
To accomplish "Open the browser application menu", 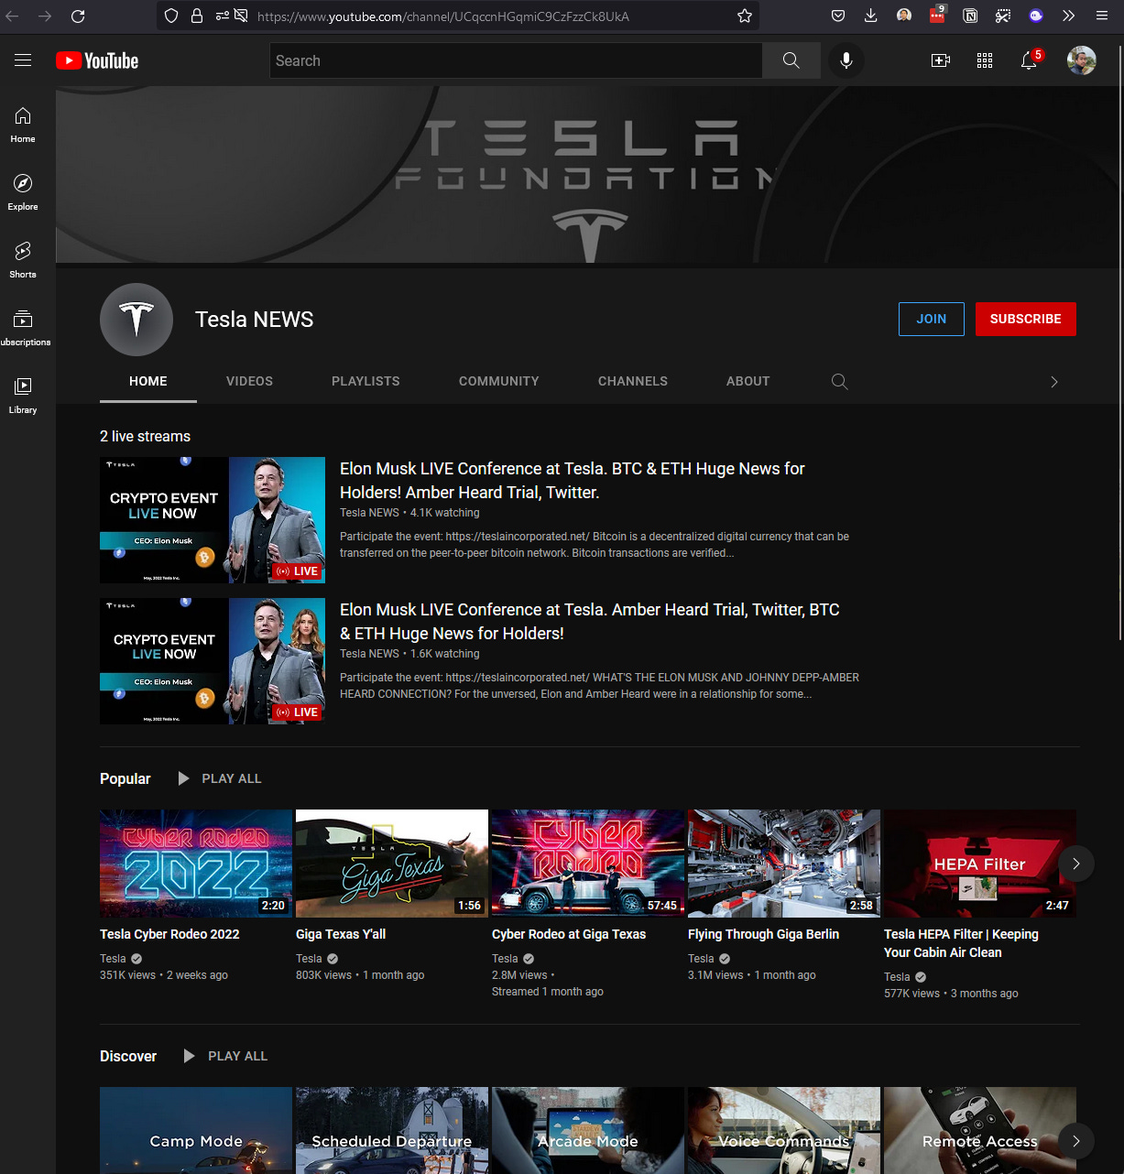I will pyautogui.click(x=1102, y=16).
